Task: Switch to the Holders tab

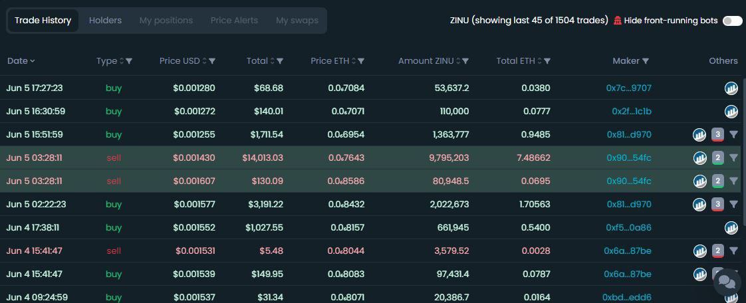Action: click(x=105, y=21)
